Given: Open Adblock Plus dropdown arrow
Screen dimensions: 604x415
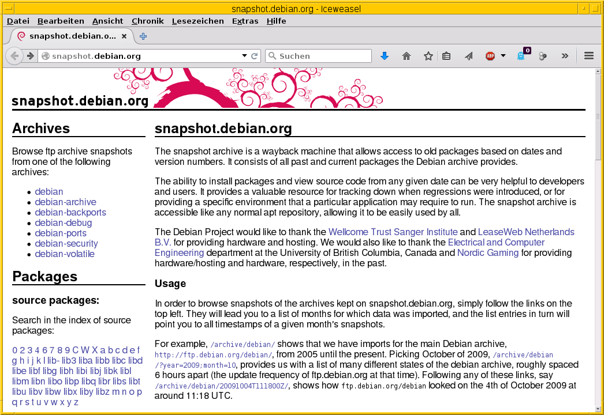Looking at the screenshot, I should click(503, 56).
